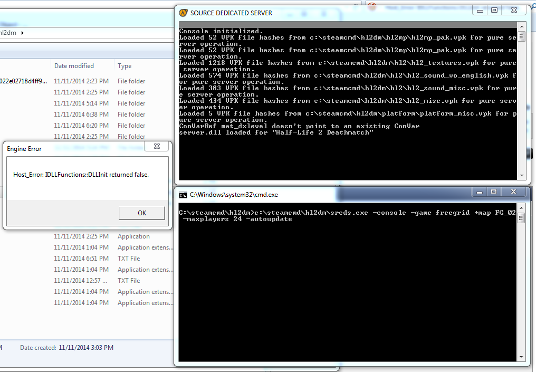Select folder row dated 11/11/2014 5:14 PM
The width and height of the screenshot is (536, 372).
coord(87,103)
